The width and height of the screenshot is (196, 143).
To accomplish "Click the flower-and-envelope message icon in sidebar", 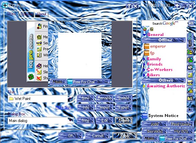I will (190, 52).
